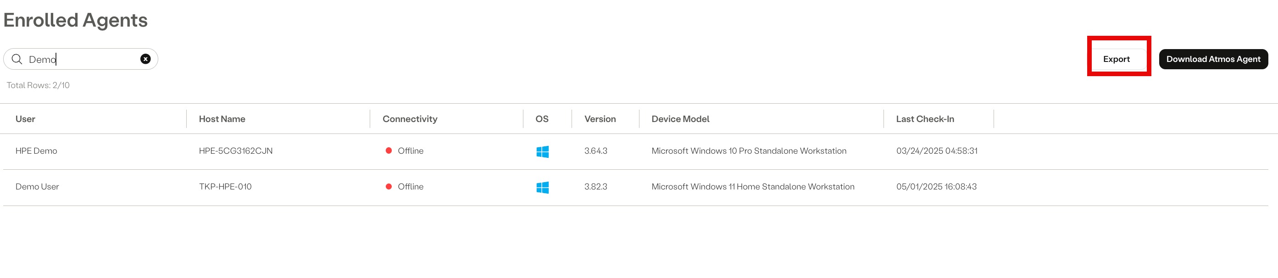
Task: Focus the agent search input field
Action: point(81,59)
